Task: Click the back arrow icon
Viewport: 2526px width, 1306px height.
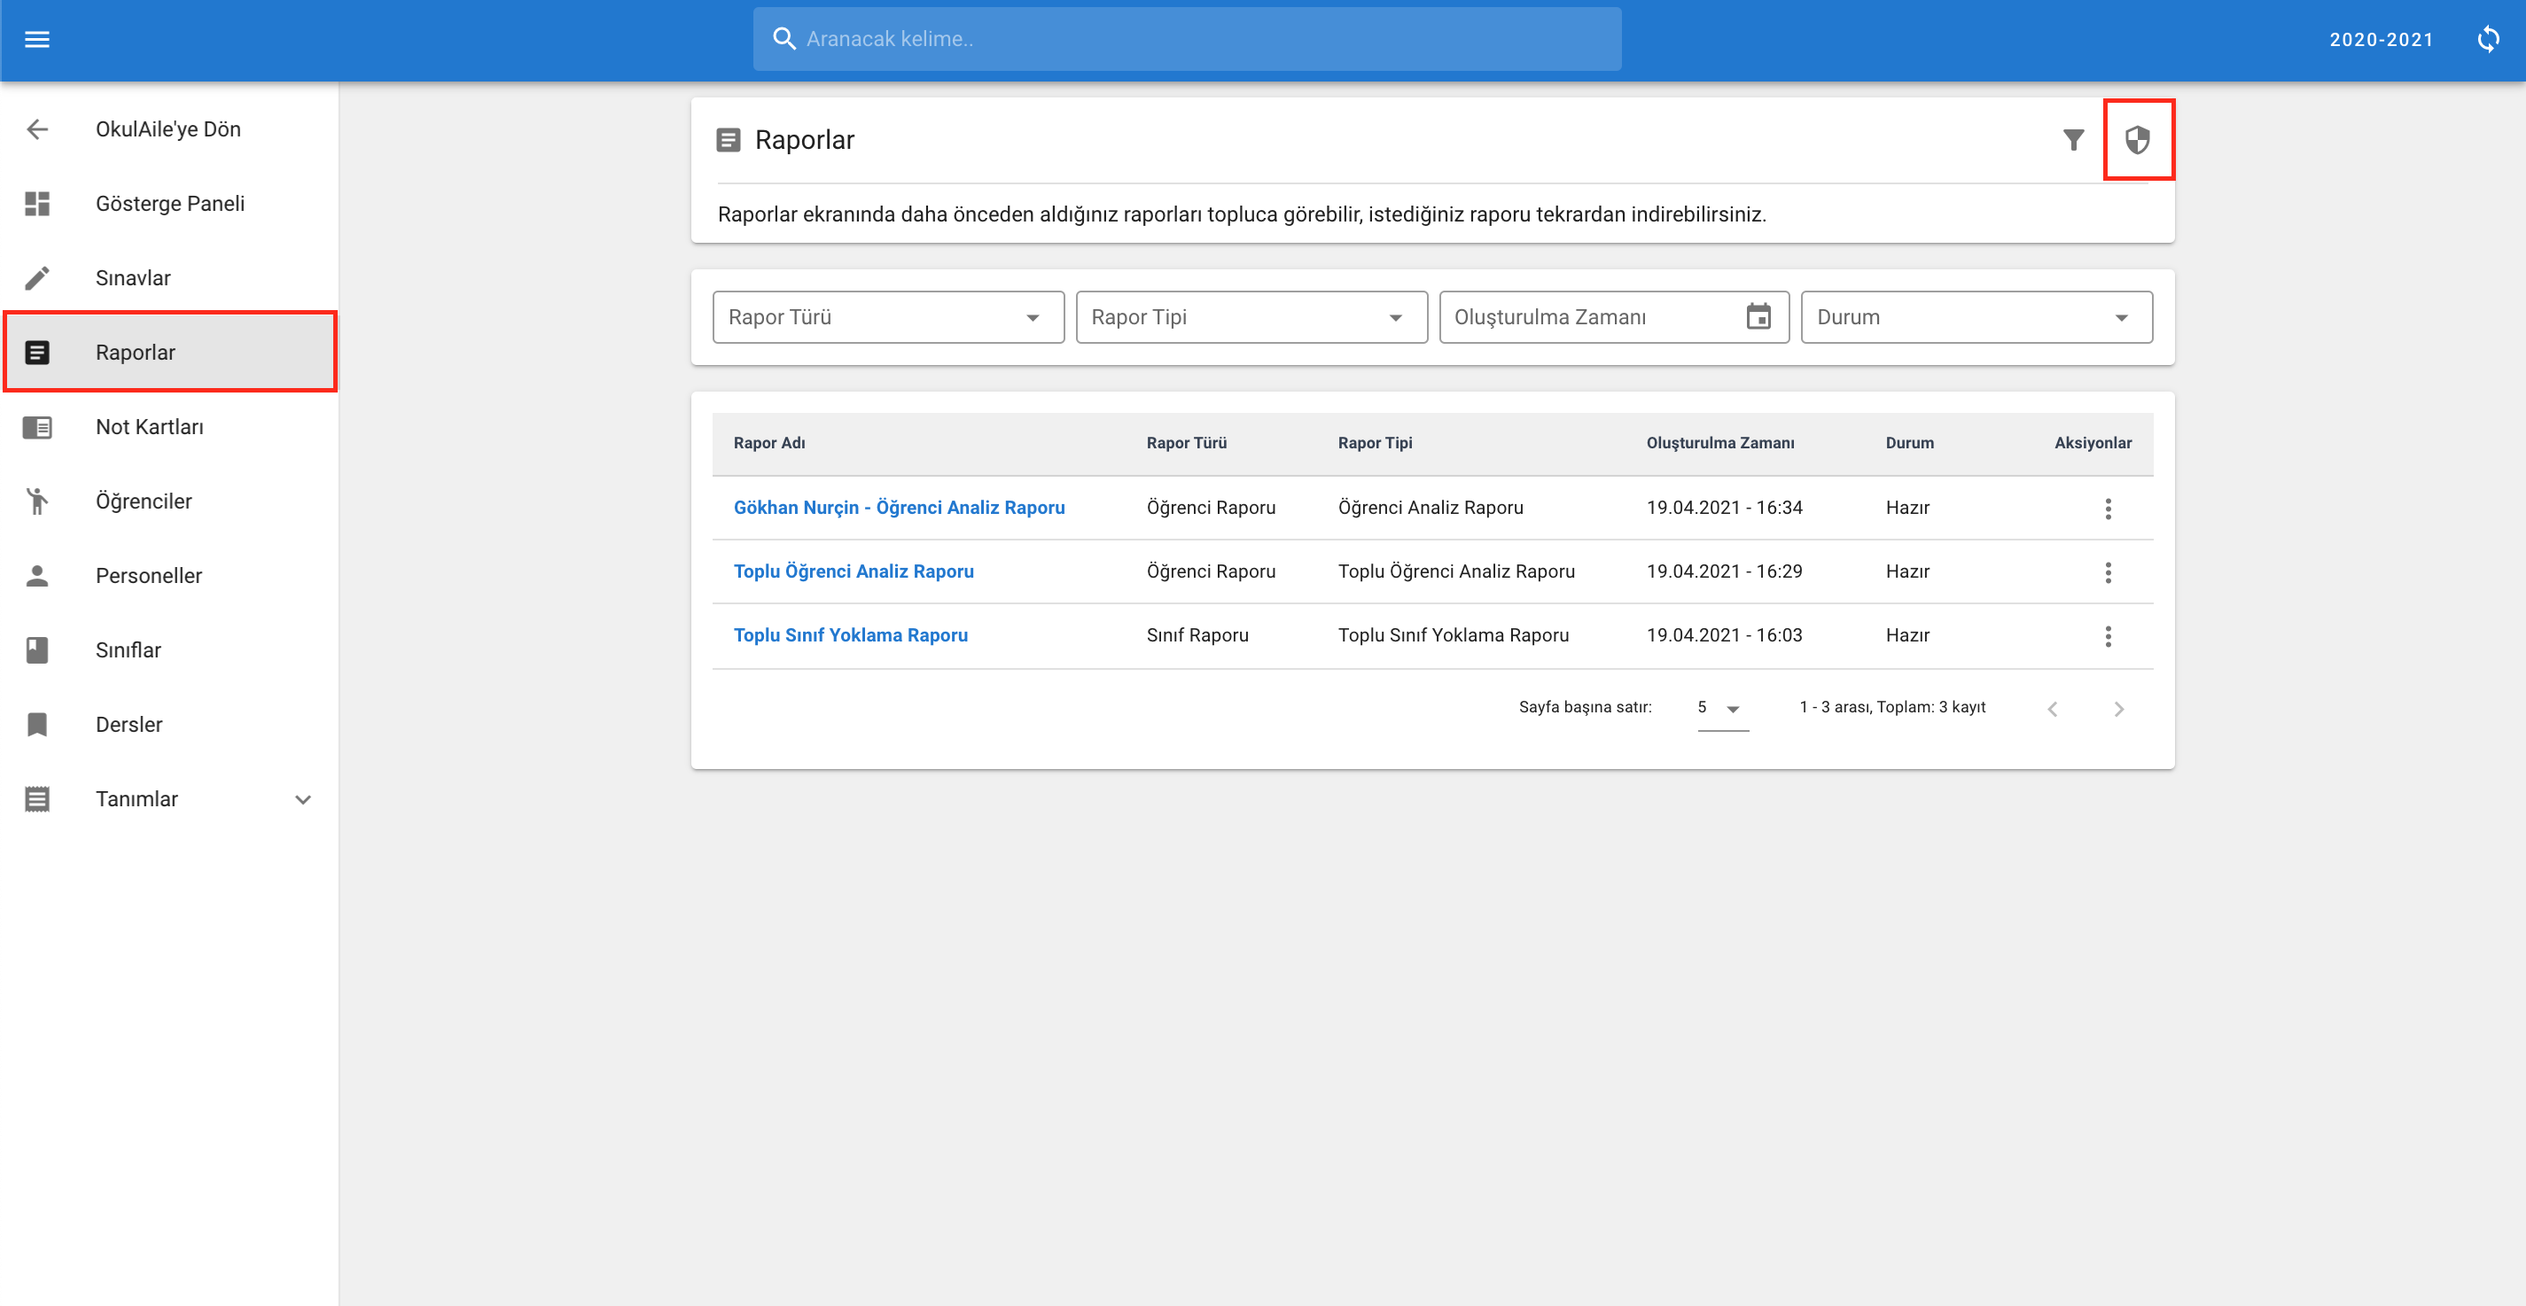Action: click(37, 129)
